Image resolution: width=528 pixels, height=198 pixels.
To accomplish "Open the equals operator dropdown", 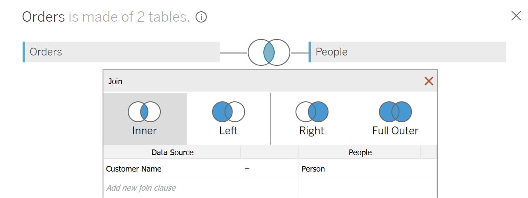I will coord(269,169).
